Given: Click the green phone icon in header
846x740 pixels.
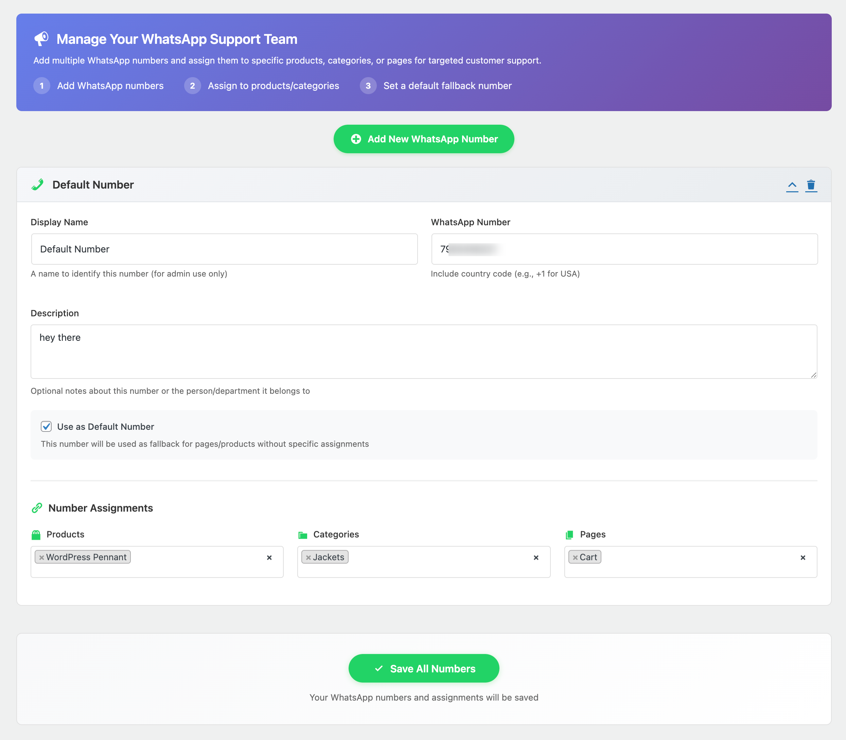Looking at the screenshot, I should pyautogui.click(x=38, y=184).
